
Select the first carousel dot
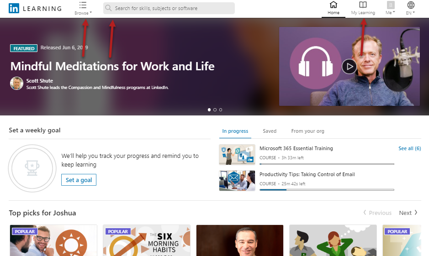(209, 110)
